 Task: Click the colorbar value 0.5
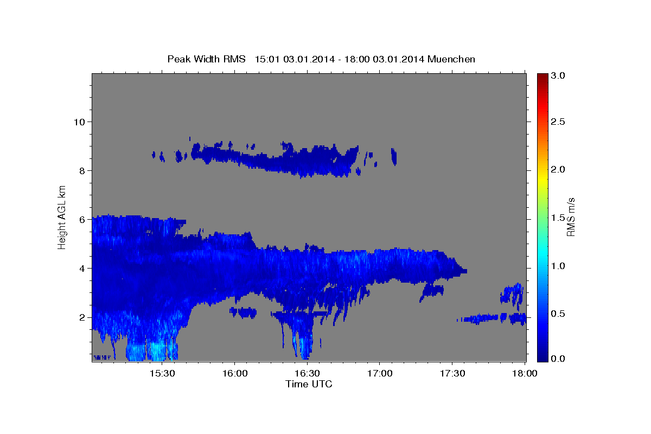(x=558, y=314)
